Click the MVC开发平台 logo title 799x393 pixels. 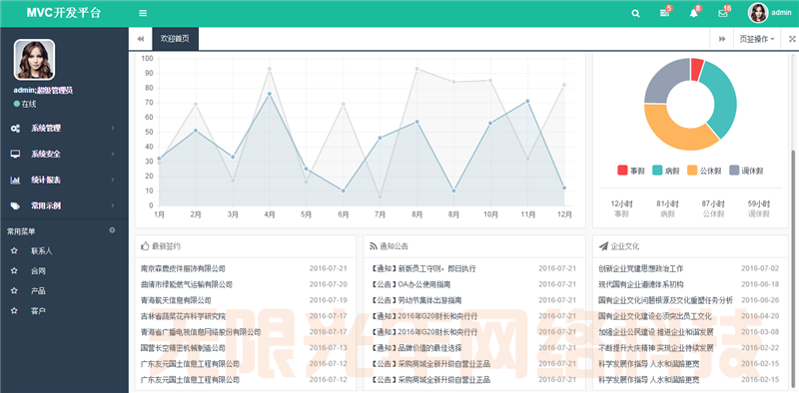coord(64,13)
